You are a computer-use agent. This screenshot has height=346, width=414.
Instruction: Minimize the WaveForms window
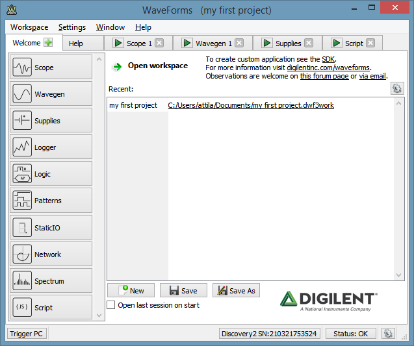[354, 9]
